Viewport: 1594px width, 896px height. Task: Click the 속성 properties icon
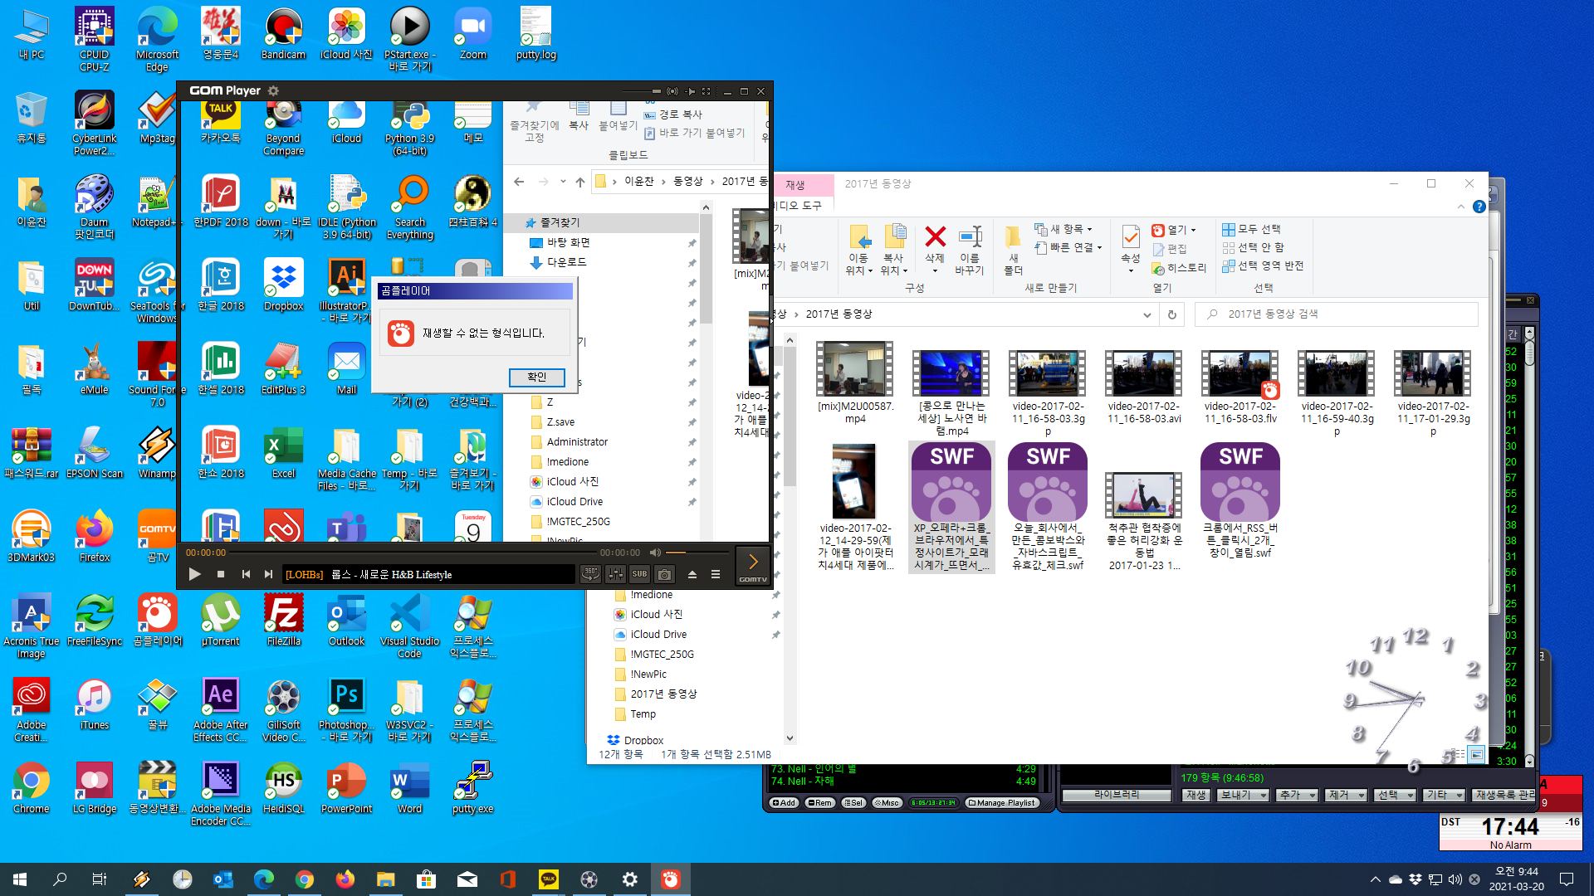(1131, 247)
